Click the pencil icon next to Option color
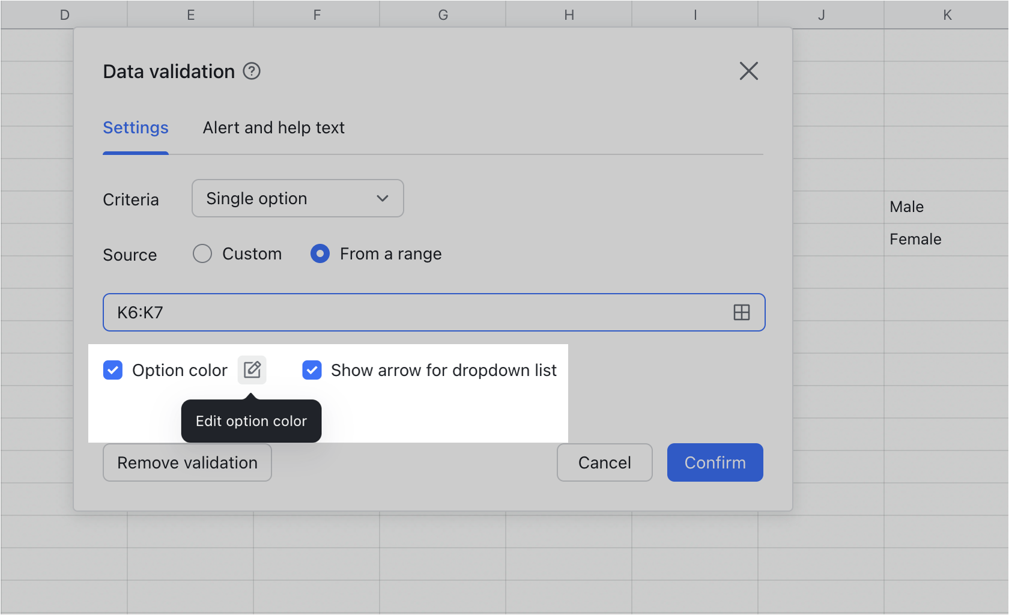The height and width of the screenshot is (615, 1009). tap(252, 370)
